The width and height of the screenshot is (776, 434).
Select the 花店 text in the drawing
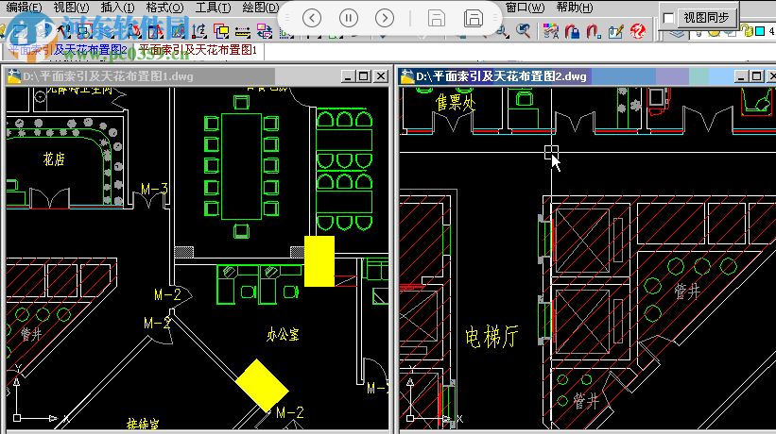point(54,159)
